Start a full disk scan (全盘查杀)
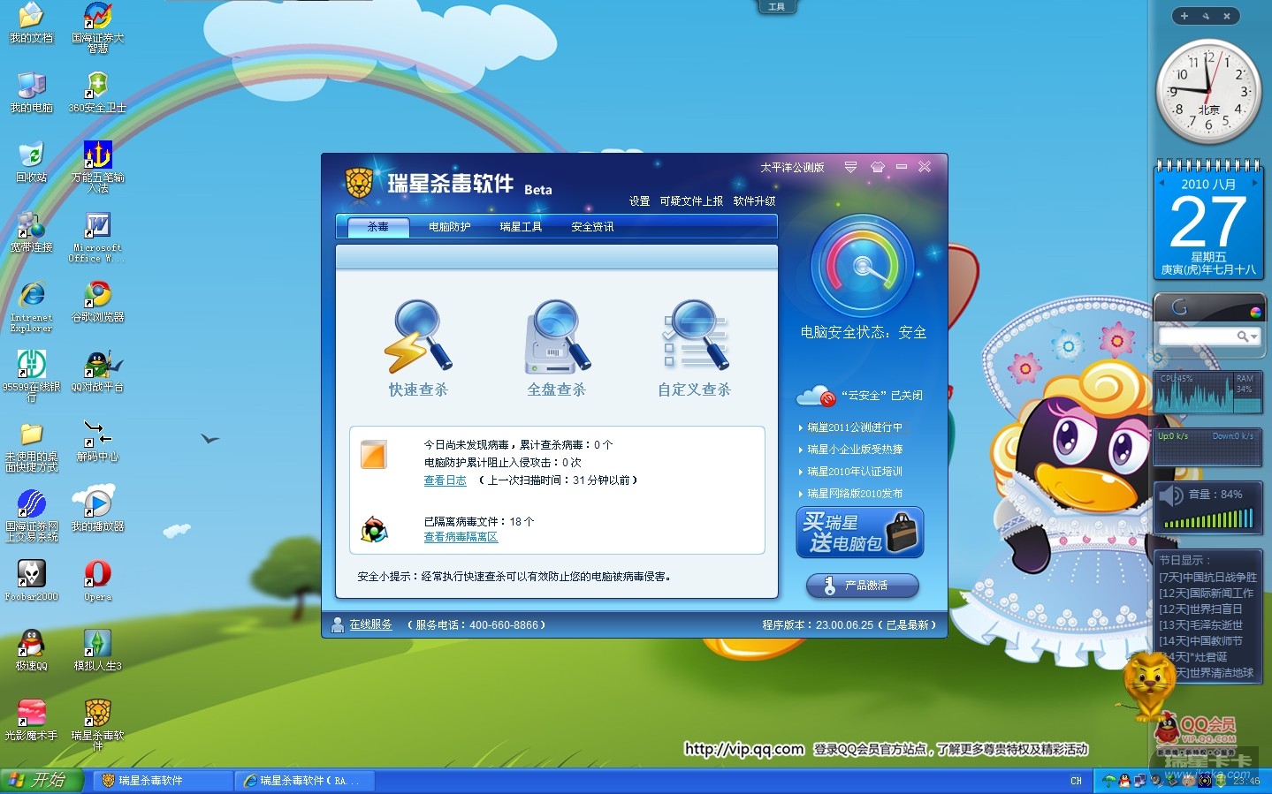 [x=556, y=349]
